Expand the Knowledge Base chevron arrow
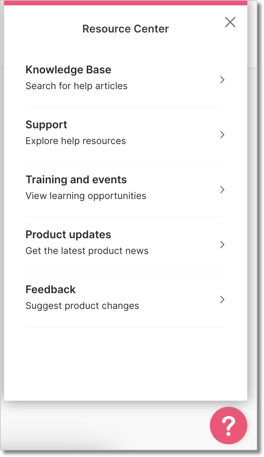The height and width of the screenshot is (457, 264). coord(222,80)
